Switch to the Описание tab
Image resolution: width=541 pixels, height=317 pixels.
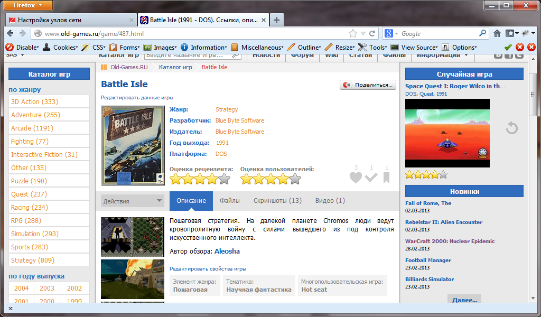click(x=191, y=201)
